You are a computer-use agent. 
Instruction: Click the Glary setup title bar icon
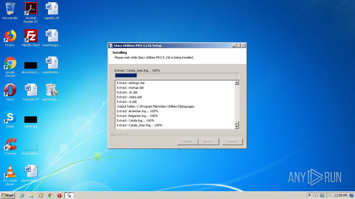click(111, 46)
